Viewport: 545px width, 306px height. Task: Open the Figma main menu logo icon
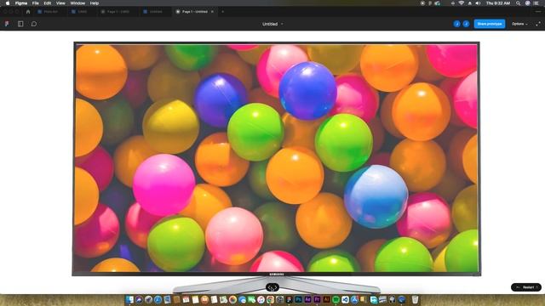pos(7,24)
